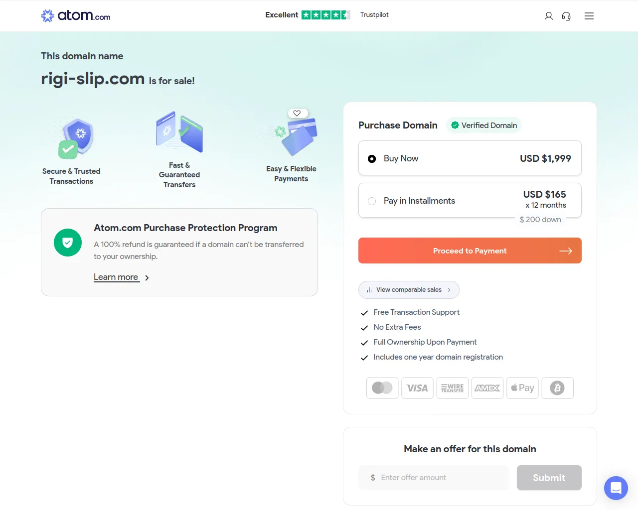
Task: Click the Wire Transfer icon
Action: pos(452,388)
